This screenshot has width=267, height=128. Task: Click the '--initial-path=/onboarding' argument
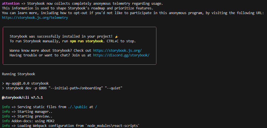point(76,88)
